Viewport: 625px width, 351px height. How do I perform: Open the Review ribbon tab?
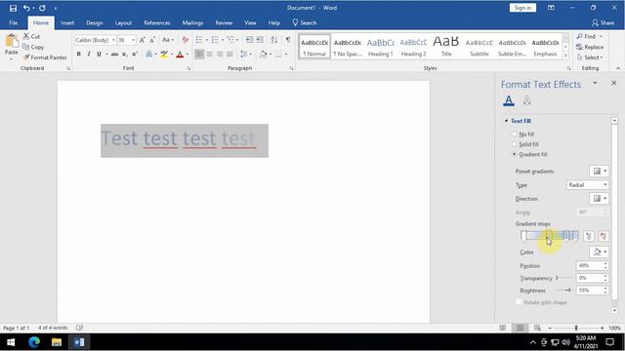point(224,23)
